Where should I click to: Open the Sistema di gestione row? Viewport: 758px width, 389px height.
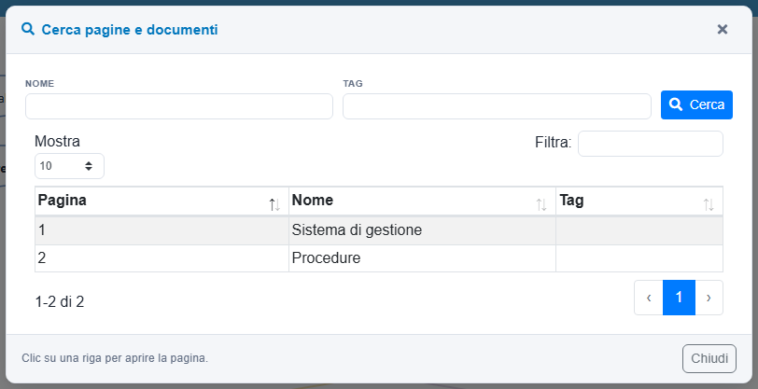379,230
